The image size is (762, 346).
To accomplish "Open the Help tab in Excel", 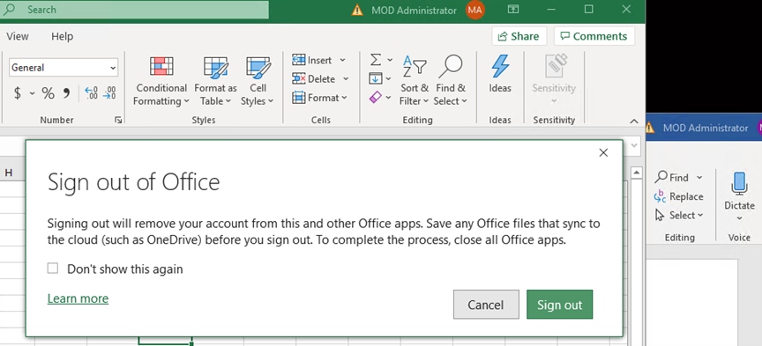I will [x=63, y=36].
